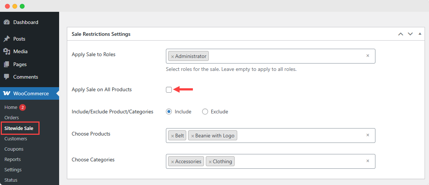Click the Media library icon

[7, 51]
